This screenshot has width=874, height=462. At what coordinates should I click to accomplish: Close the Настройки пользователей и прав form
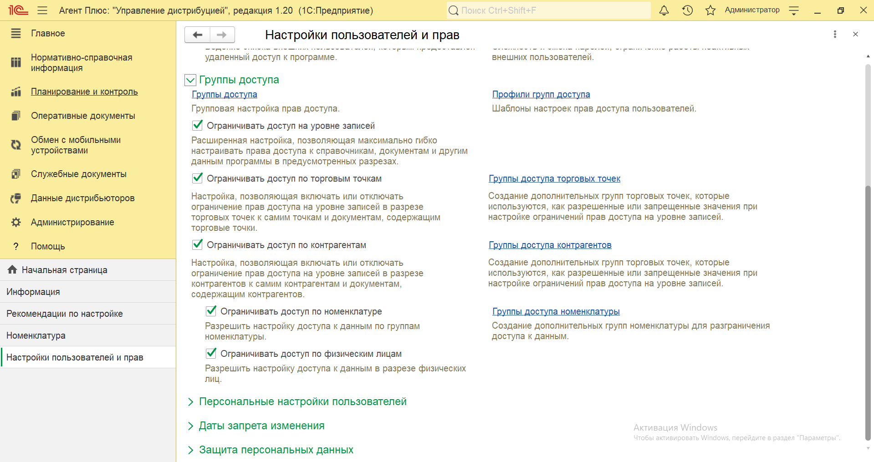(855, 34)
